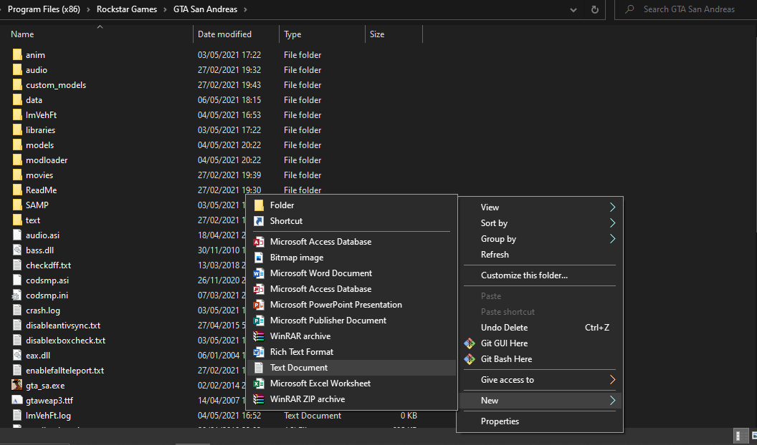Image resolution: width=757 pixels, height=445 pixels.
Task: Click the Microsoft Word Document icon
Action: click(259, 273)
